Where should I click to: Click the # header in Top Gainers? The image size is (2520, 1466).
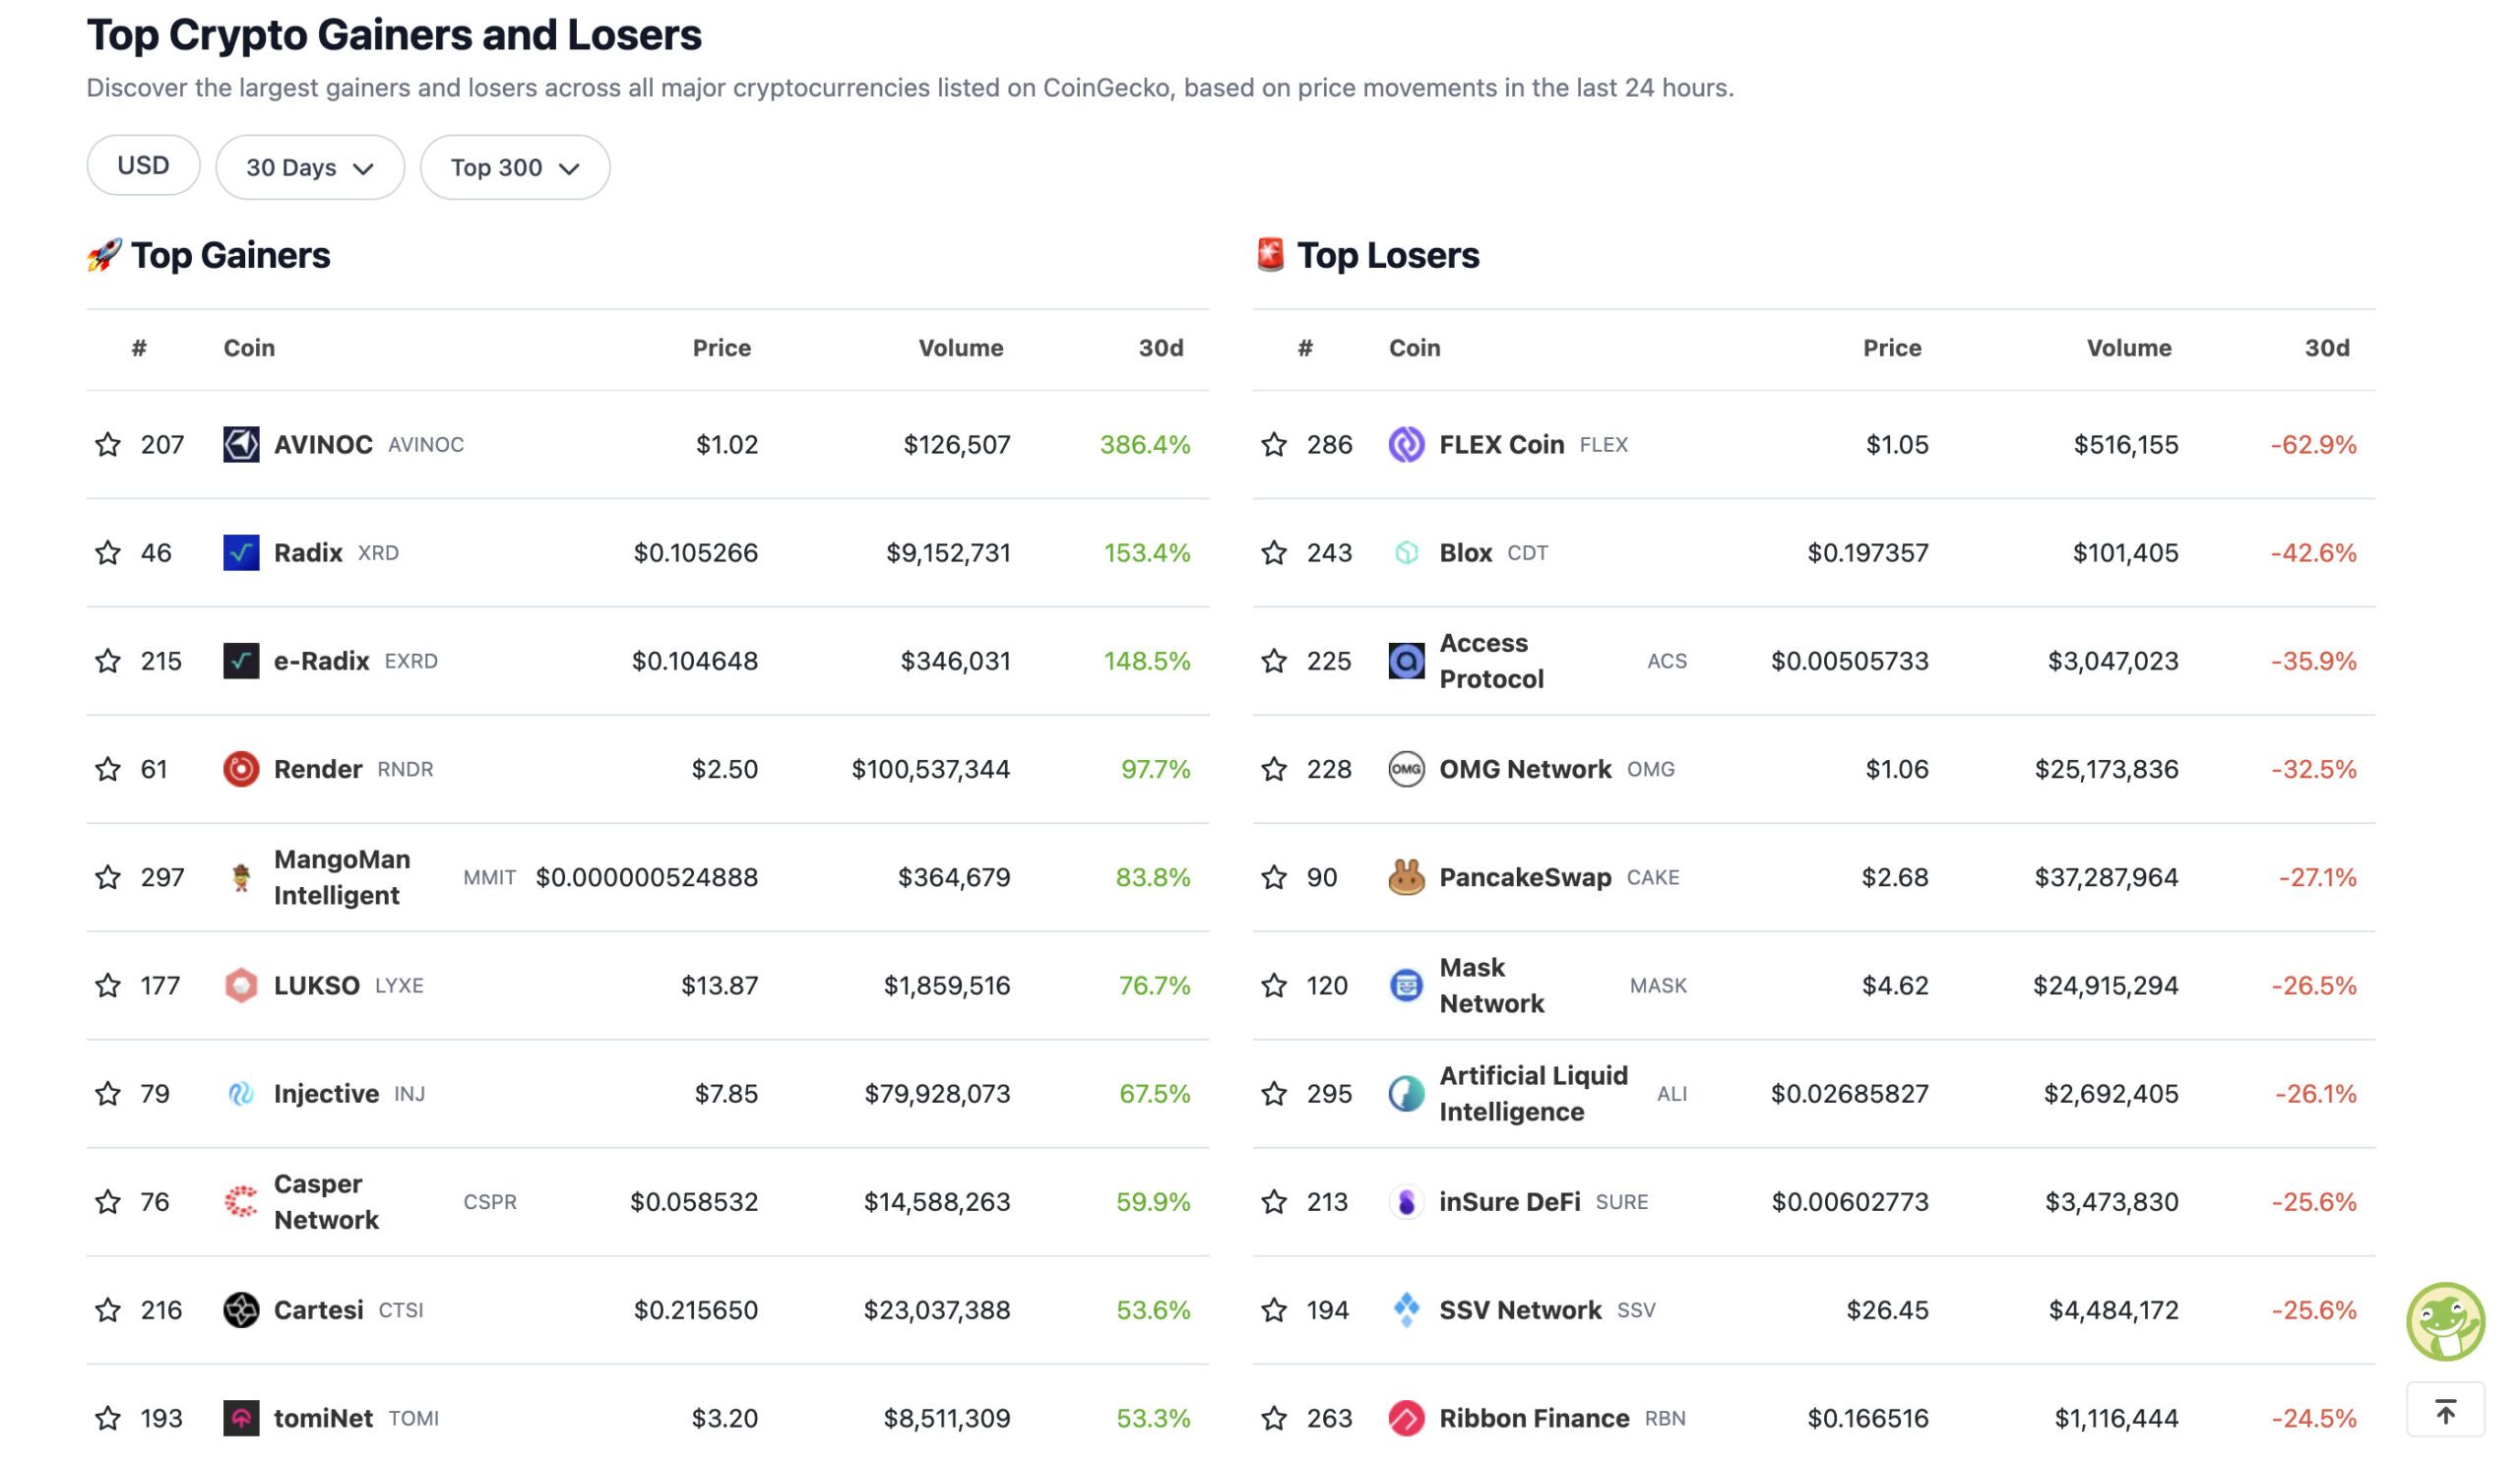[139, 347]
